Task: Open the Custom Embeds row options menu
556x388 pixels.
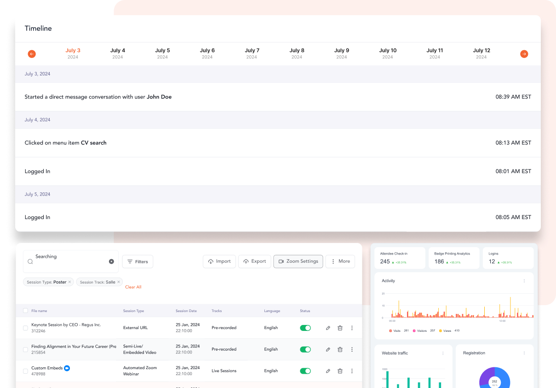Action: 352,371
